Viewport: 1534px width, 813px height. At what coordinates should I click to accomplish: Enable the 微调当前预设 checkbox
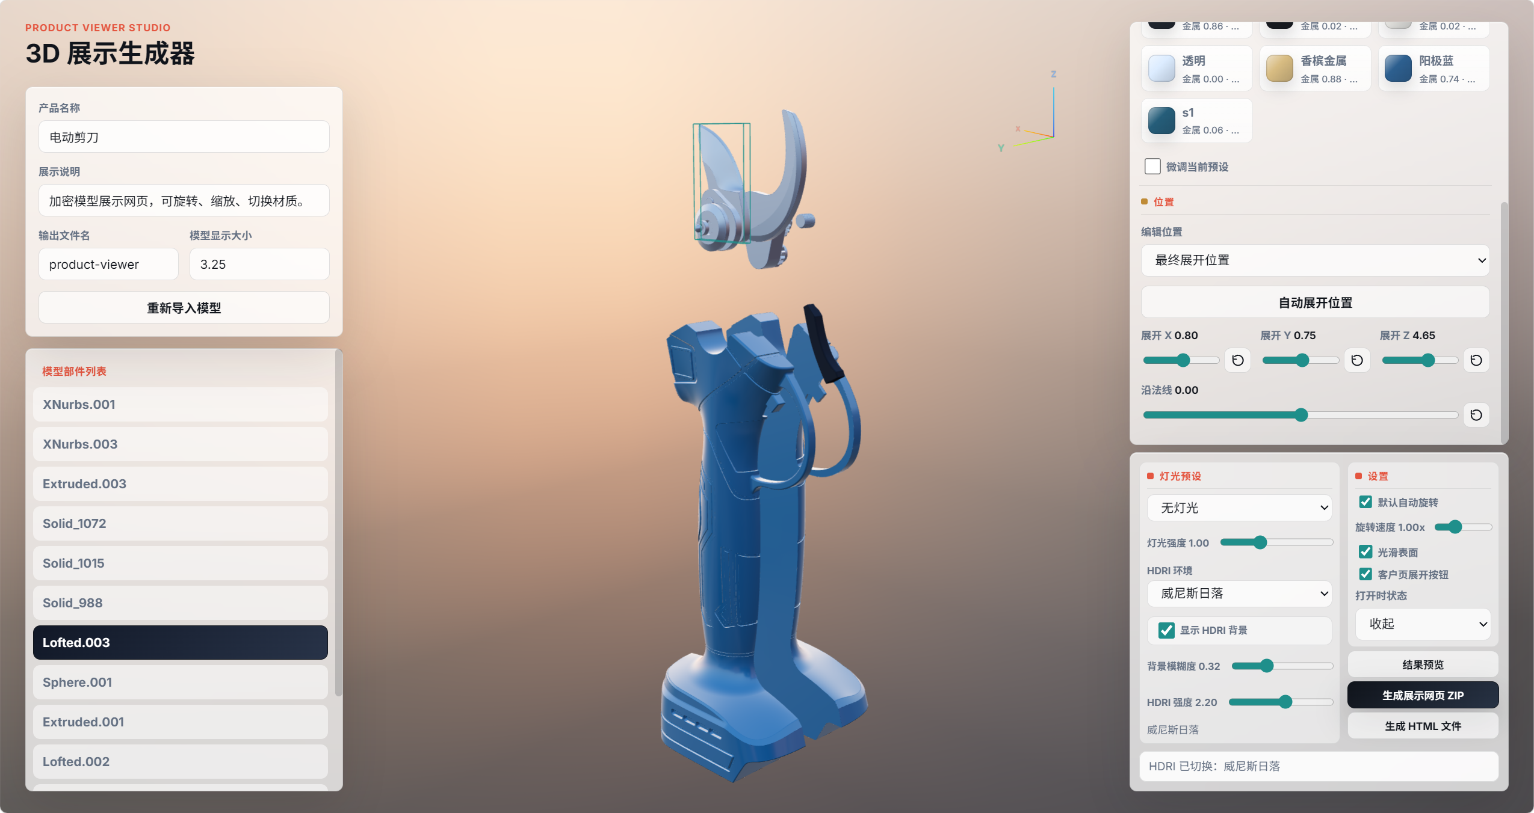[1152, 167]
